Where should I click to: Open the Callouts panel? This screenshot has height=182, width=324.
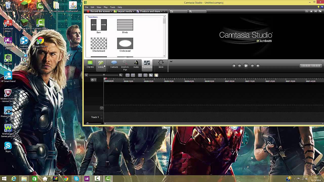coord(114,64)
